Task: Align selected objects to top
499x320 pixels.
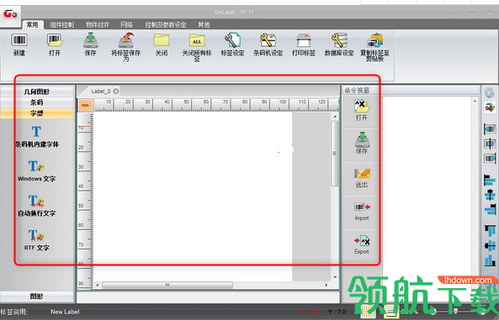Action: (490, 231)
